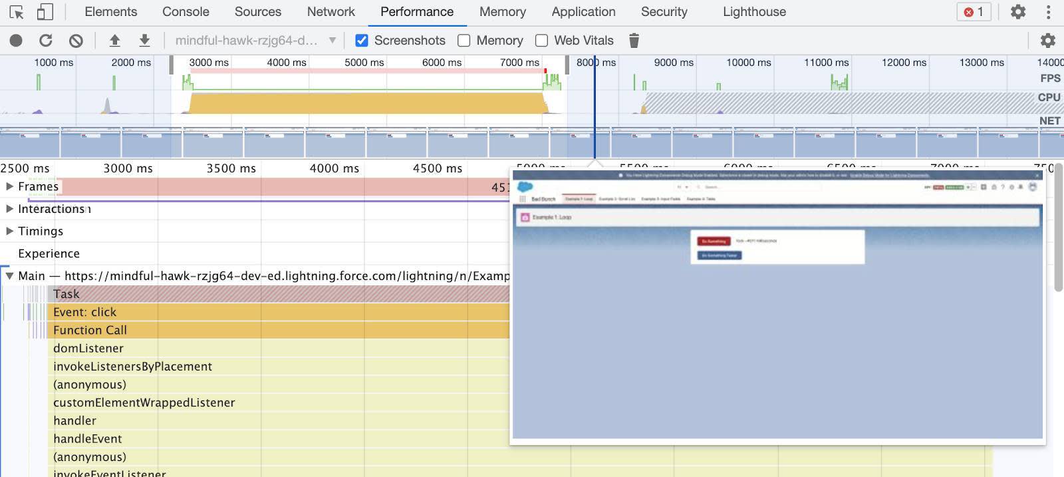Expand the Interactions track
1064x477 pixels.
(10, 209)
